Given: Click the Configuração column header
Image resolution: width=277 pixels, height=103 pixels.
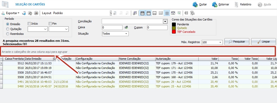Looking at the screenshot, I should click(97, 59).
